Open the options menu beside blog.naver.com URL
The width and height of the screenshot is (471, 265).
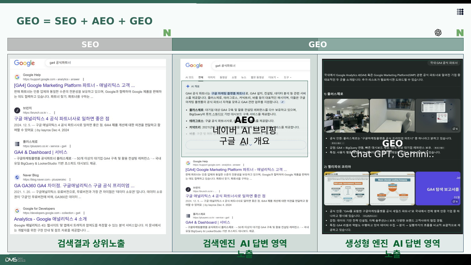tap(70, 180)
